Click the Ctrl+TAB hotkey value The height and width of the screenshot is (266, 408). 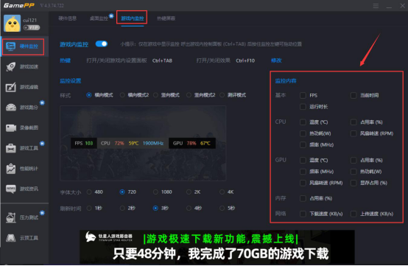[x=162, y=60]
